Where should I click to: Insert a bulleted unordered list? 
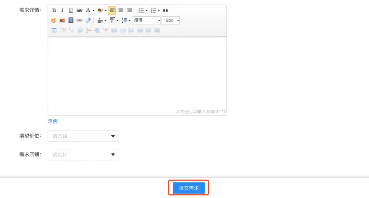(x=141, y=10)
